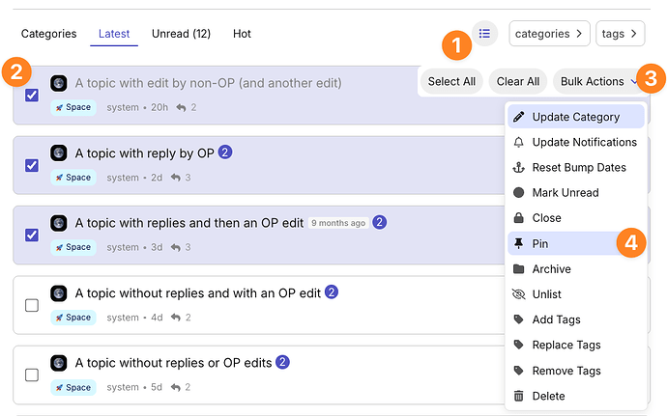Open the tags filter dropdown

pyautogui.click(x=621, y=33)
